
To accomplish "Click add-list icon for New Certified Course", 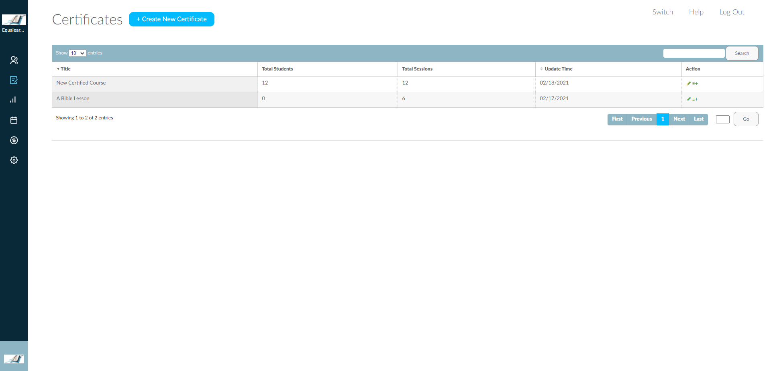I will 695,83.
